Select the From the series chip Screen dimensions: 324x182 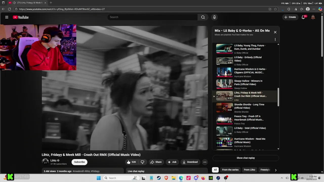230,170
